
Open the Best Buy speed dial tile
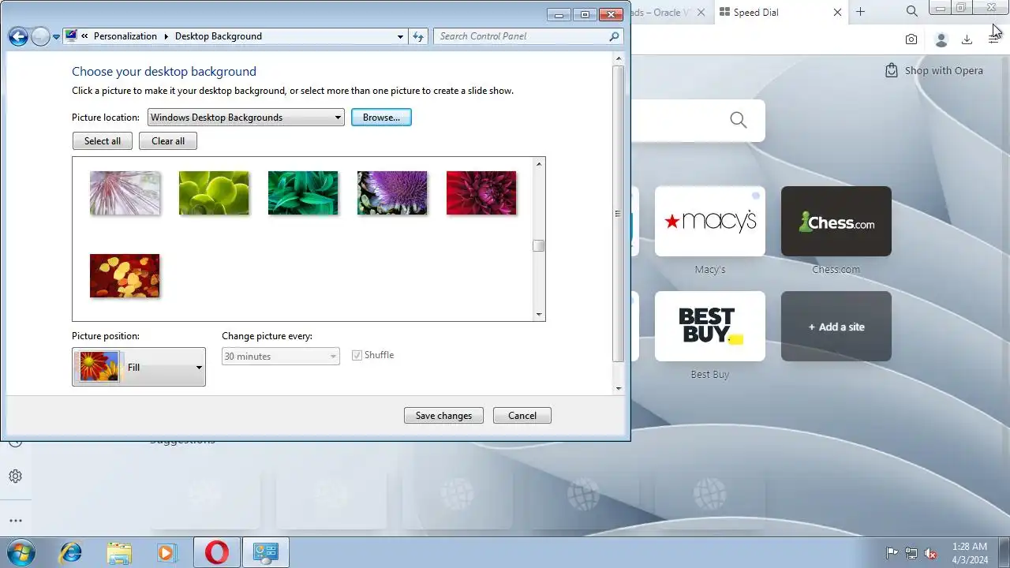710,326
